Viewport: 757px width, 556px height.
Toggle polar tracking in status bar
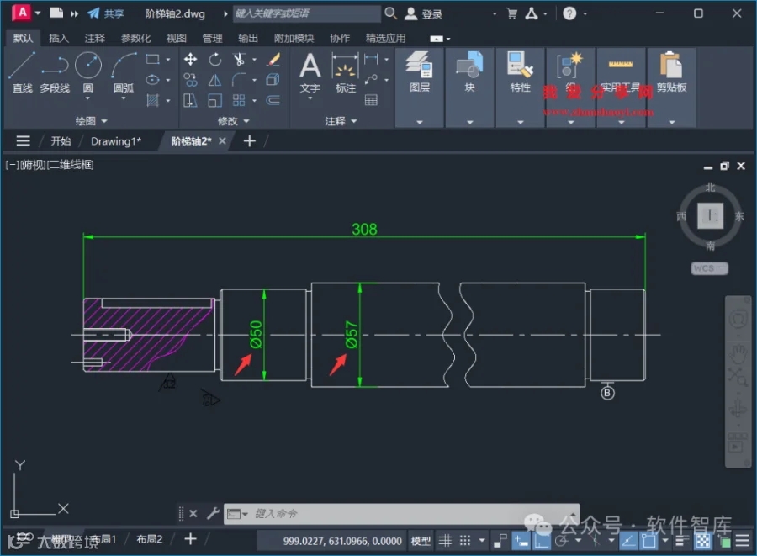(x=562, y=541)
